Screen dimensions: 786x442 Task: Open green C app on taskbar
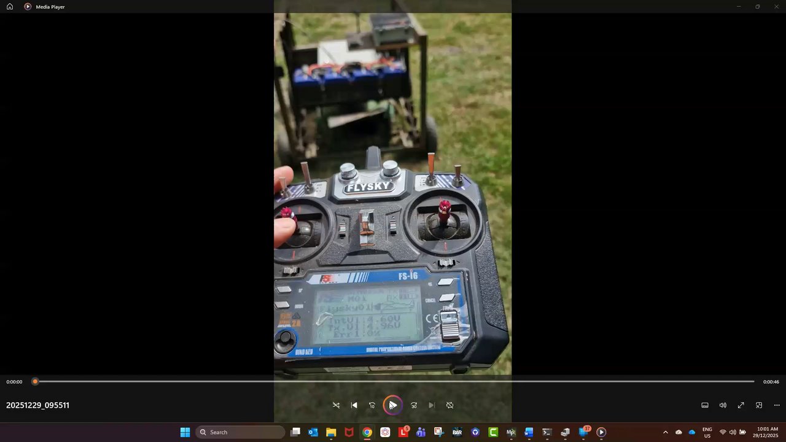pos(493,432)
